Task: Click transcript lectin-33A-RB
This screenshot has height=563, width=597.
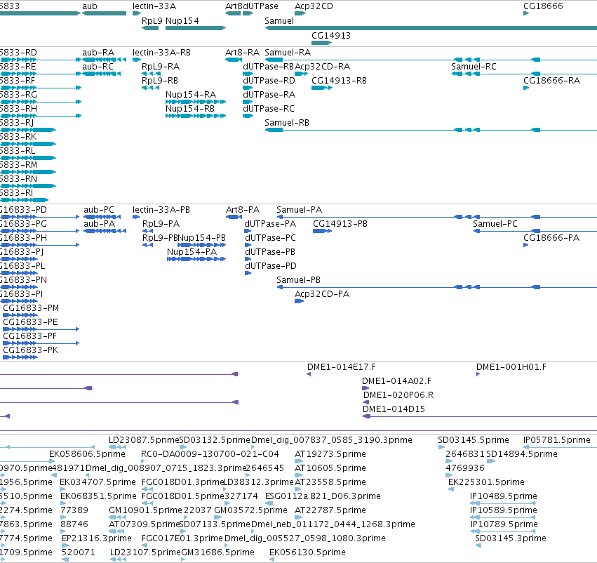Action: (x=161, y=52)
